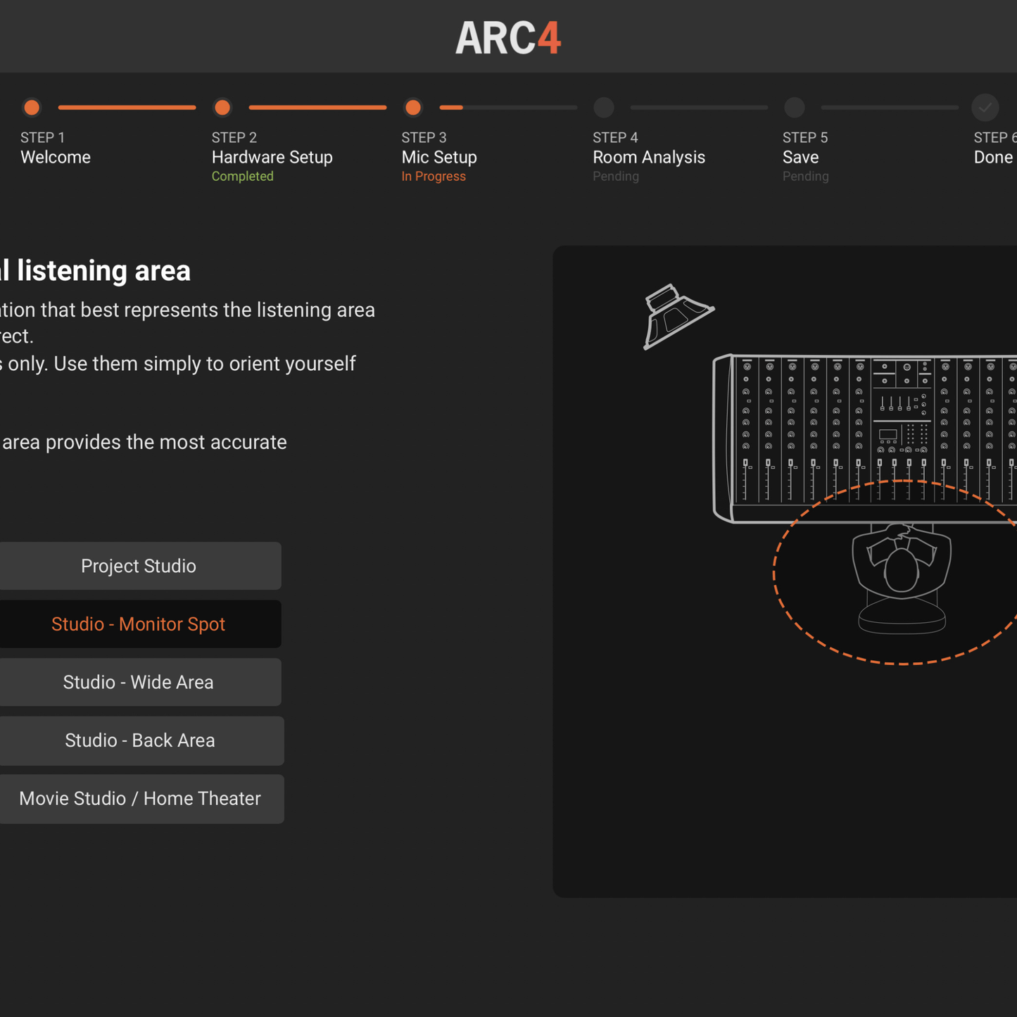Click the progress bar between Step 3 and 4
The image size is (1017, 1017).
pyautogui.click(x=508, y=108)
